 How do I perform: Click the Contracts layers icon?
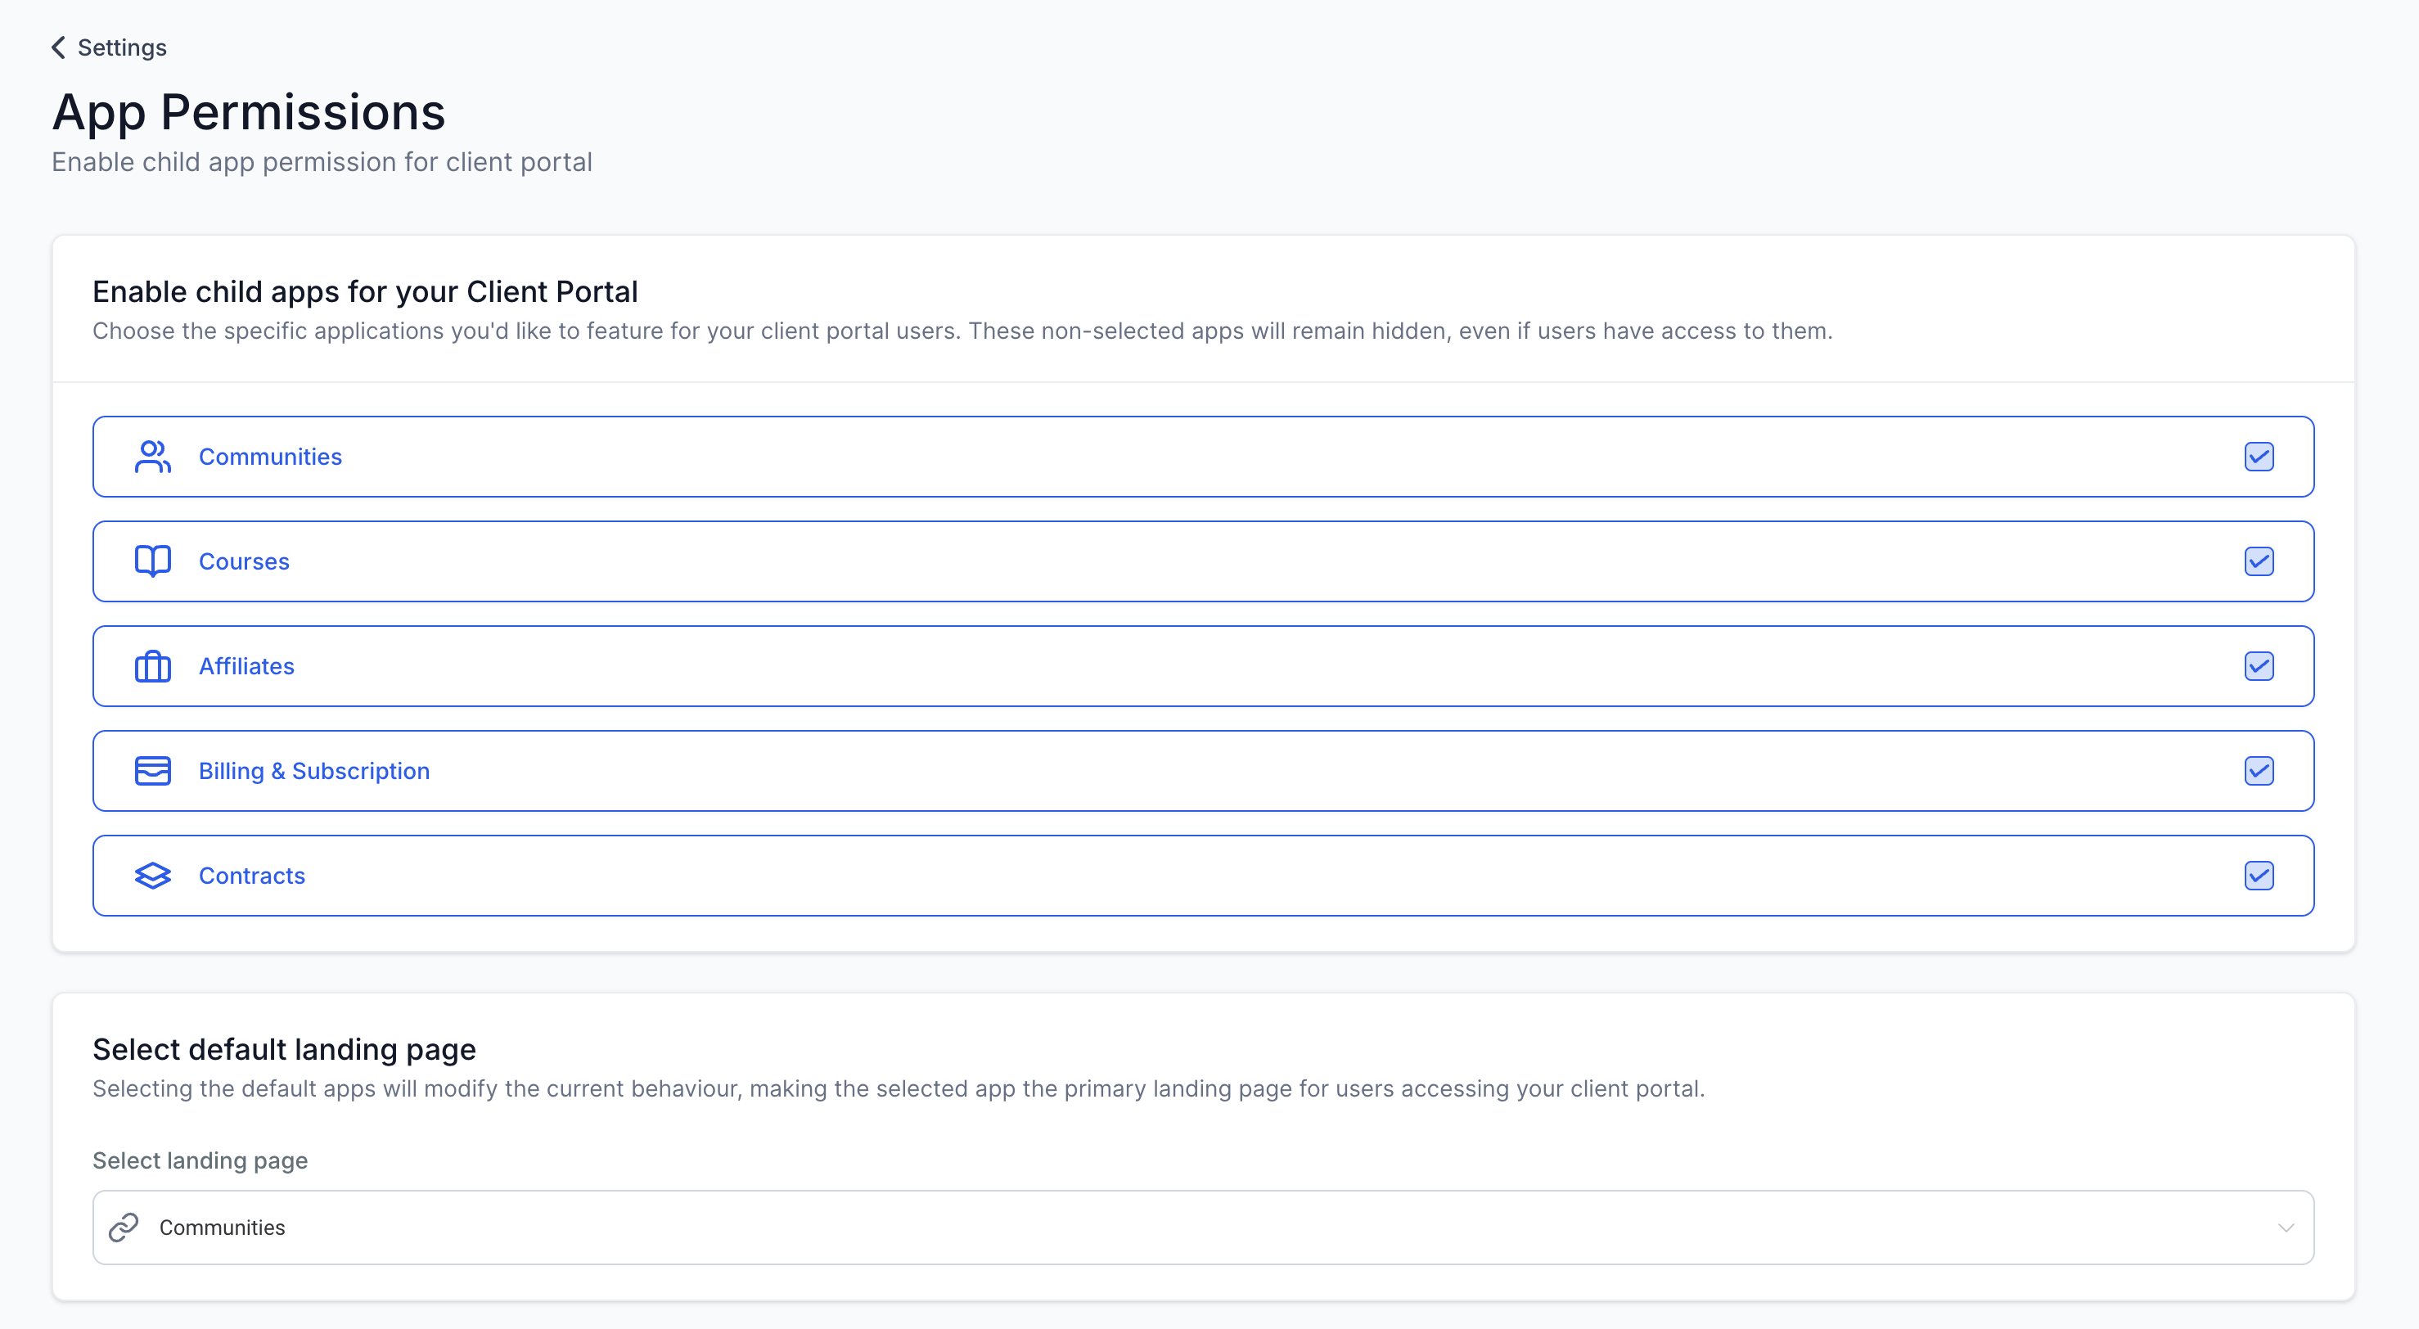pos(152,876)
